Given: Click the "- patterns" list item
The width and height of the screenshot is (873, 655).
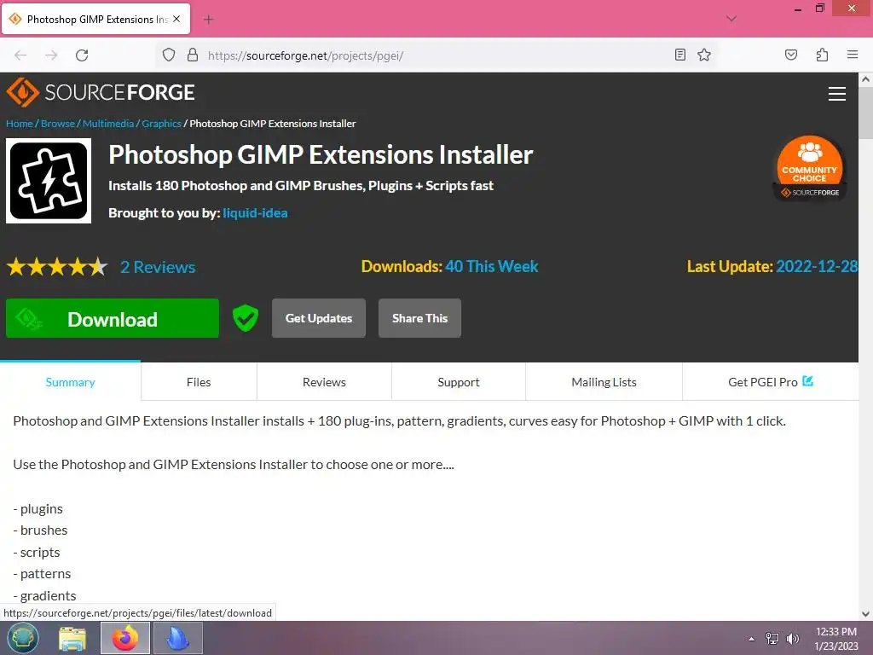Looking at the screenshot, I should (x=42, y=574).
